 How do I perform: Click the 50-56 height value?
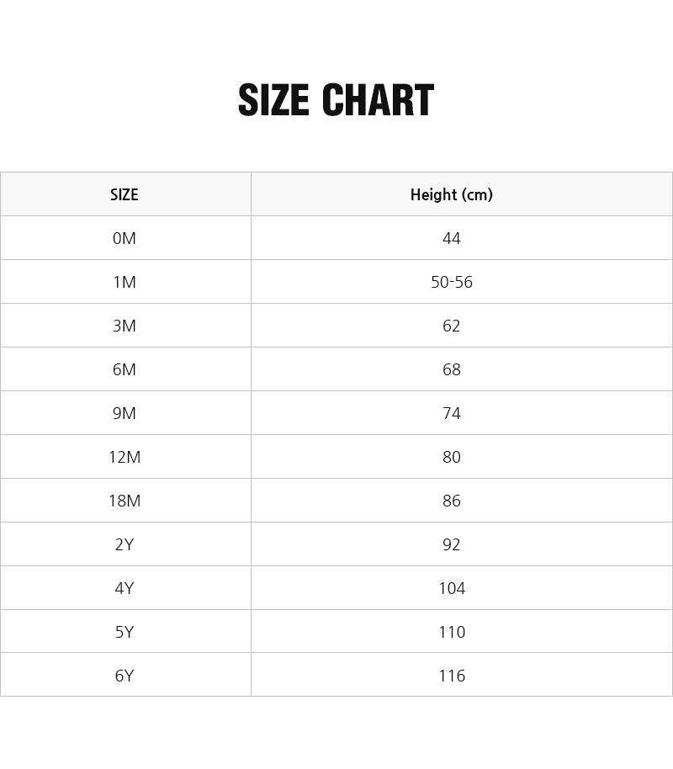click(x=452, y=282)
